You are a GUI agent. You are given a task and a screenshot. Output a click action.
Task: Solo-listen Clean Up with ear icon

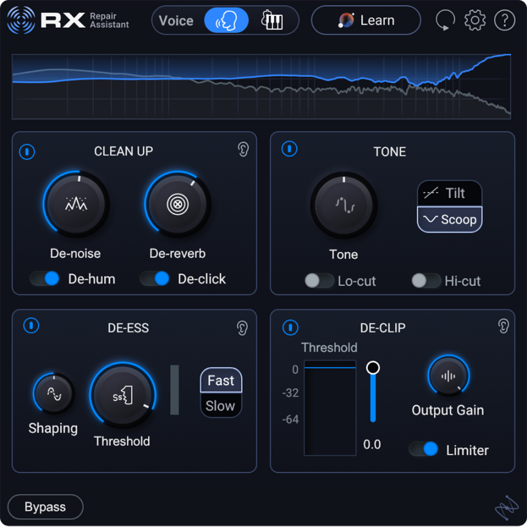click(x=243, y=150)
